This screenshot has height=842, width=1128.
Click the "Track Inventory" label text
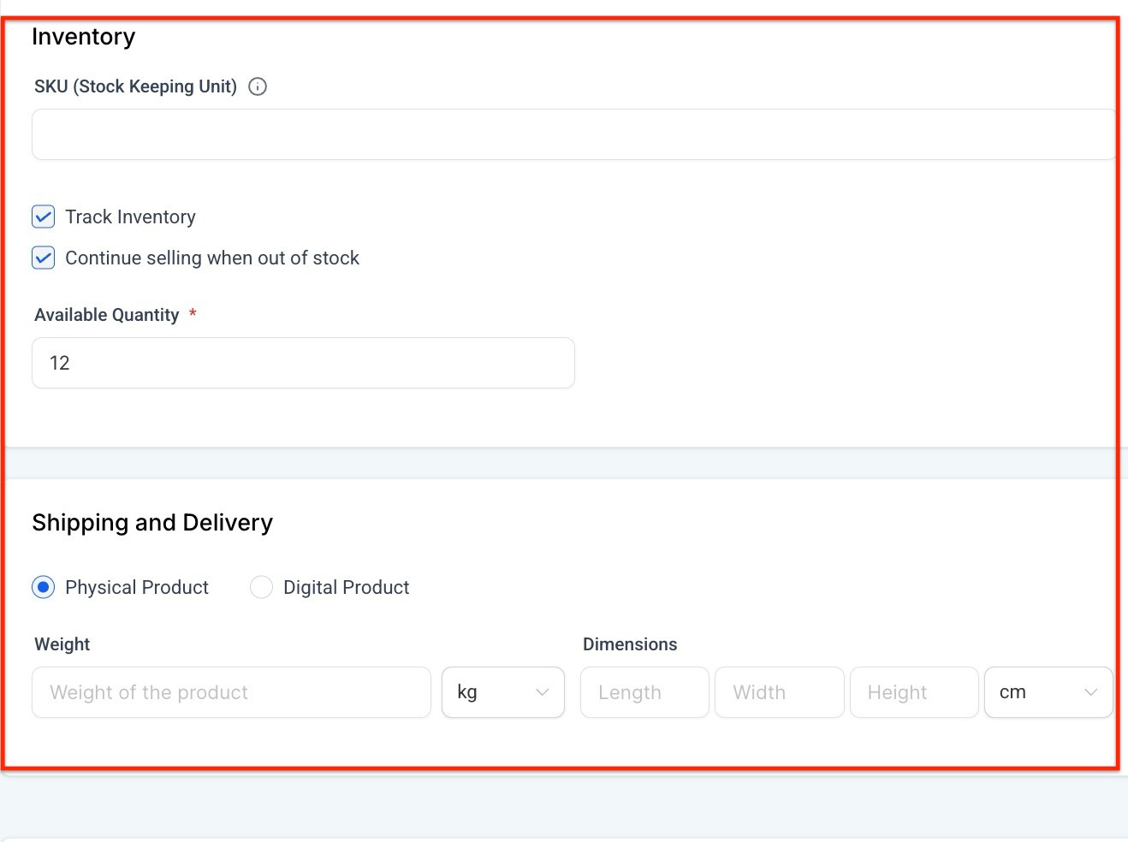[x=130, y=217]
